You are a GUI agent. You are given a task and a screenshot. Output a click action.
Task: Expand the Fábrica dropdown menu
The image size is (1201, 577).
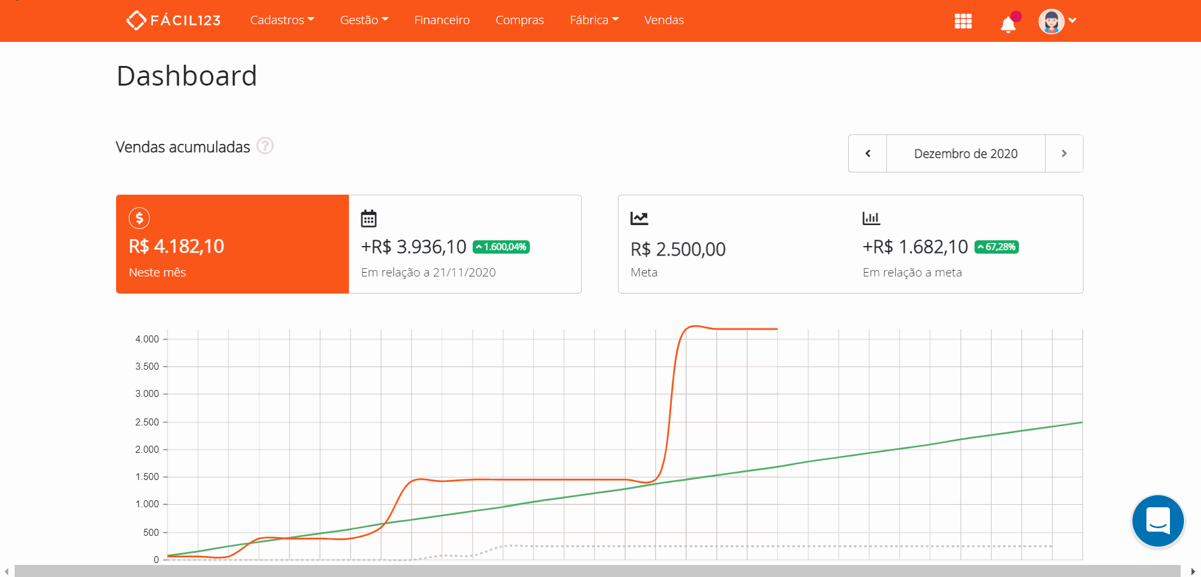click(594, 20)
